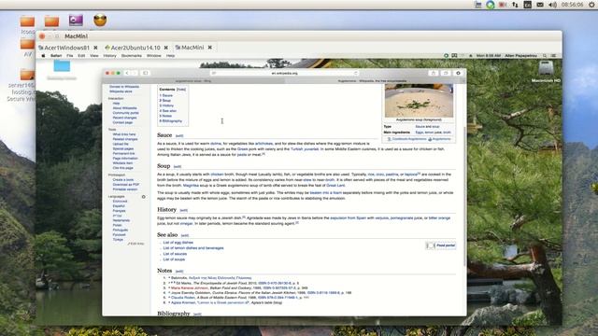Click edit link next to Sauce heading

(179, 135)
